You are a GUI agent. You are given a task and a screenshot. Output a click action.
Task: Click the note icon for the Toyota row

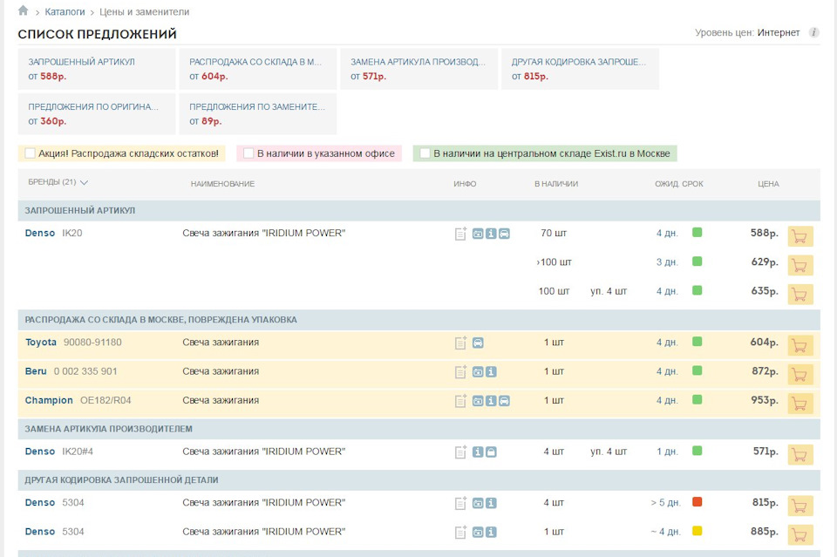pyautogui.click(x=460, y=343)
